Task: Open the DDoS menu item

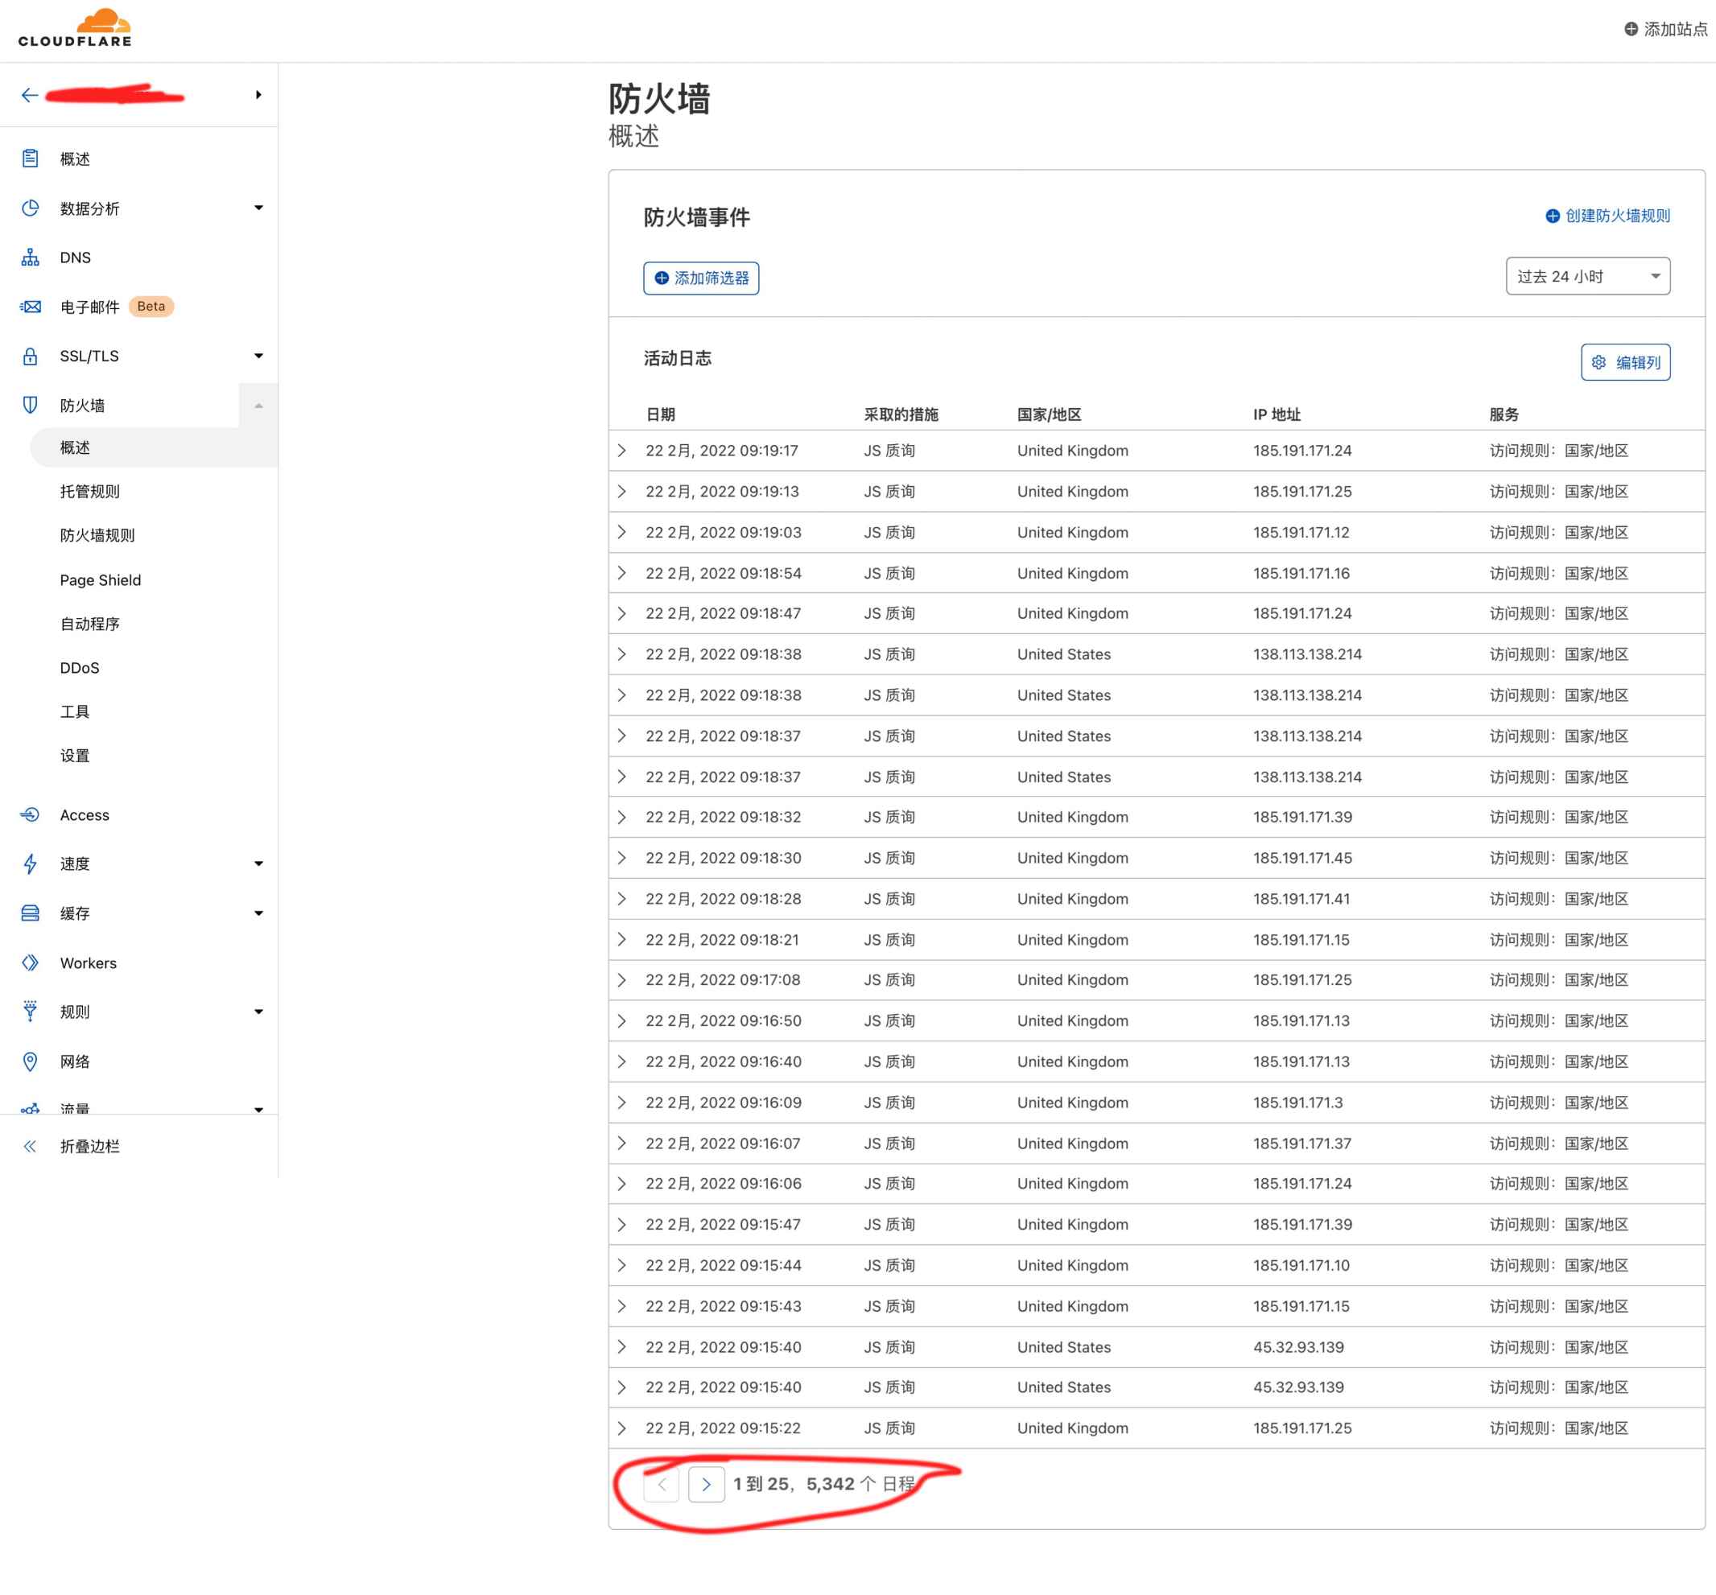Action: coord(80,667)
